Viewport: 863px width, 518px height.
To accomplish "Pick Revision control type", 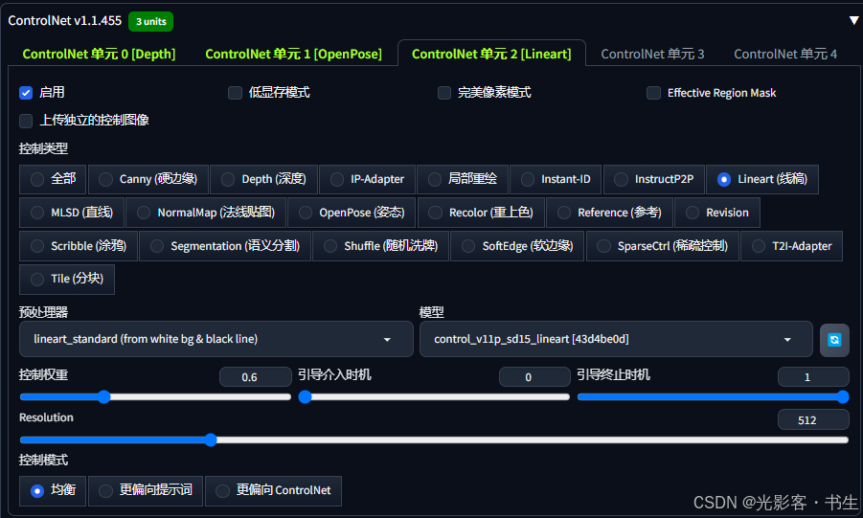I will point(717,213).
